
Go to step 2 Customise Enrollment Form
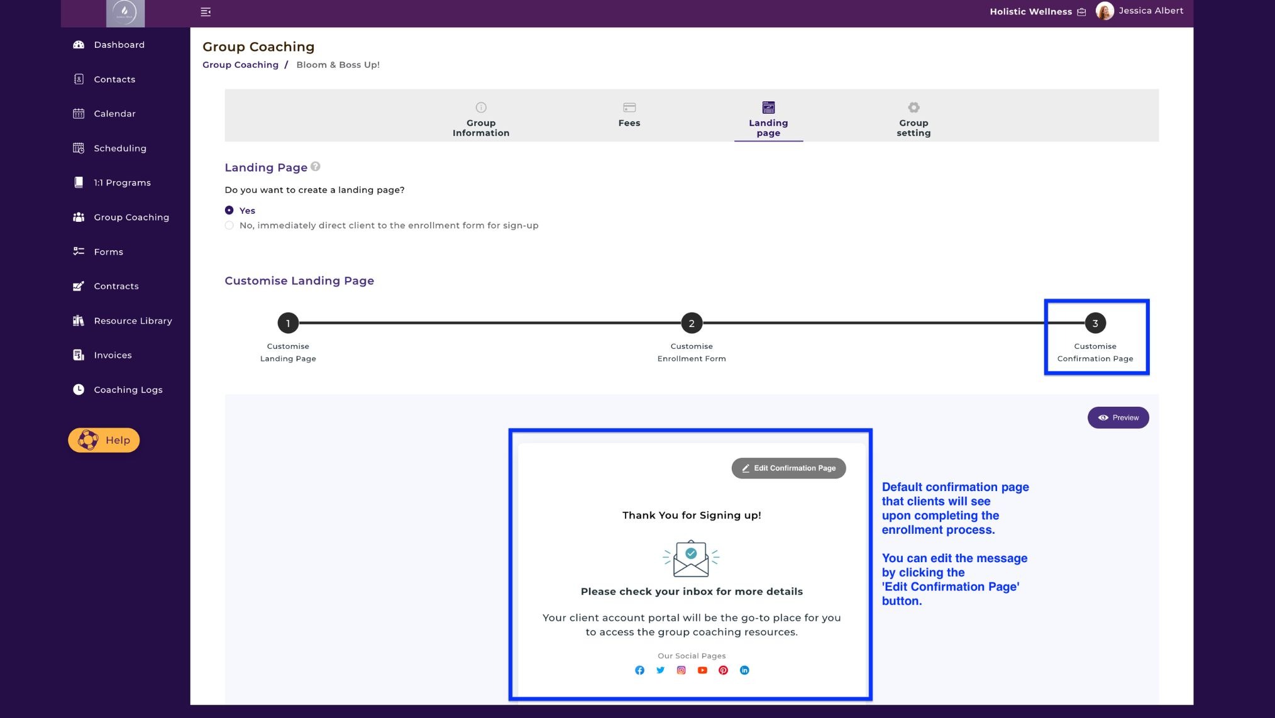point(692,323)
